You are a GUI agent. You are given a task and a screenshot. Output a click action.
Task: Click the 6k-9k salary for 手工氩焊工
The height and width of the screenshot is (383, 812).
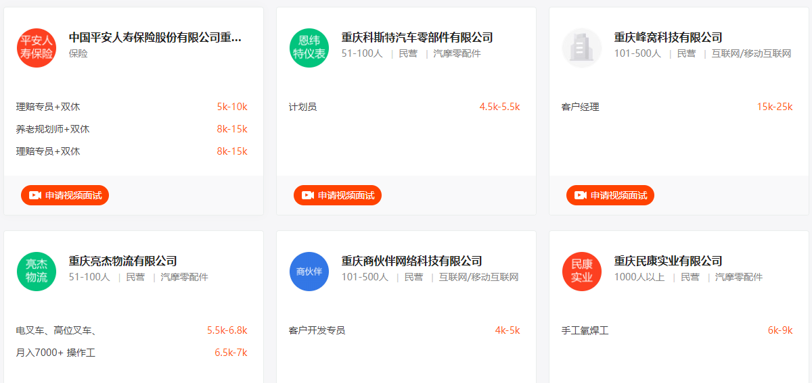pos(780,330)
